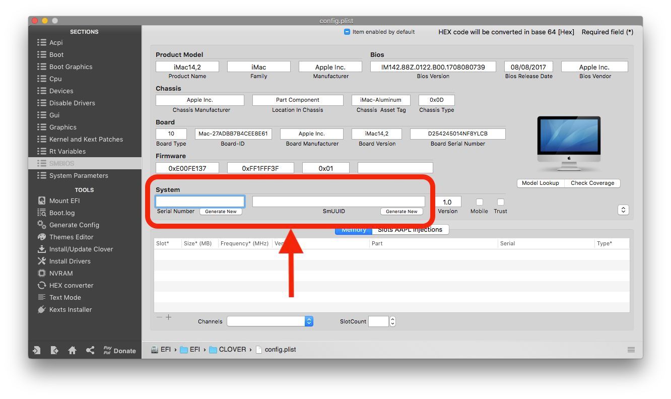
Task: Click the import icon in bottom toolbar
Action: pos(37,350)
